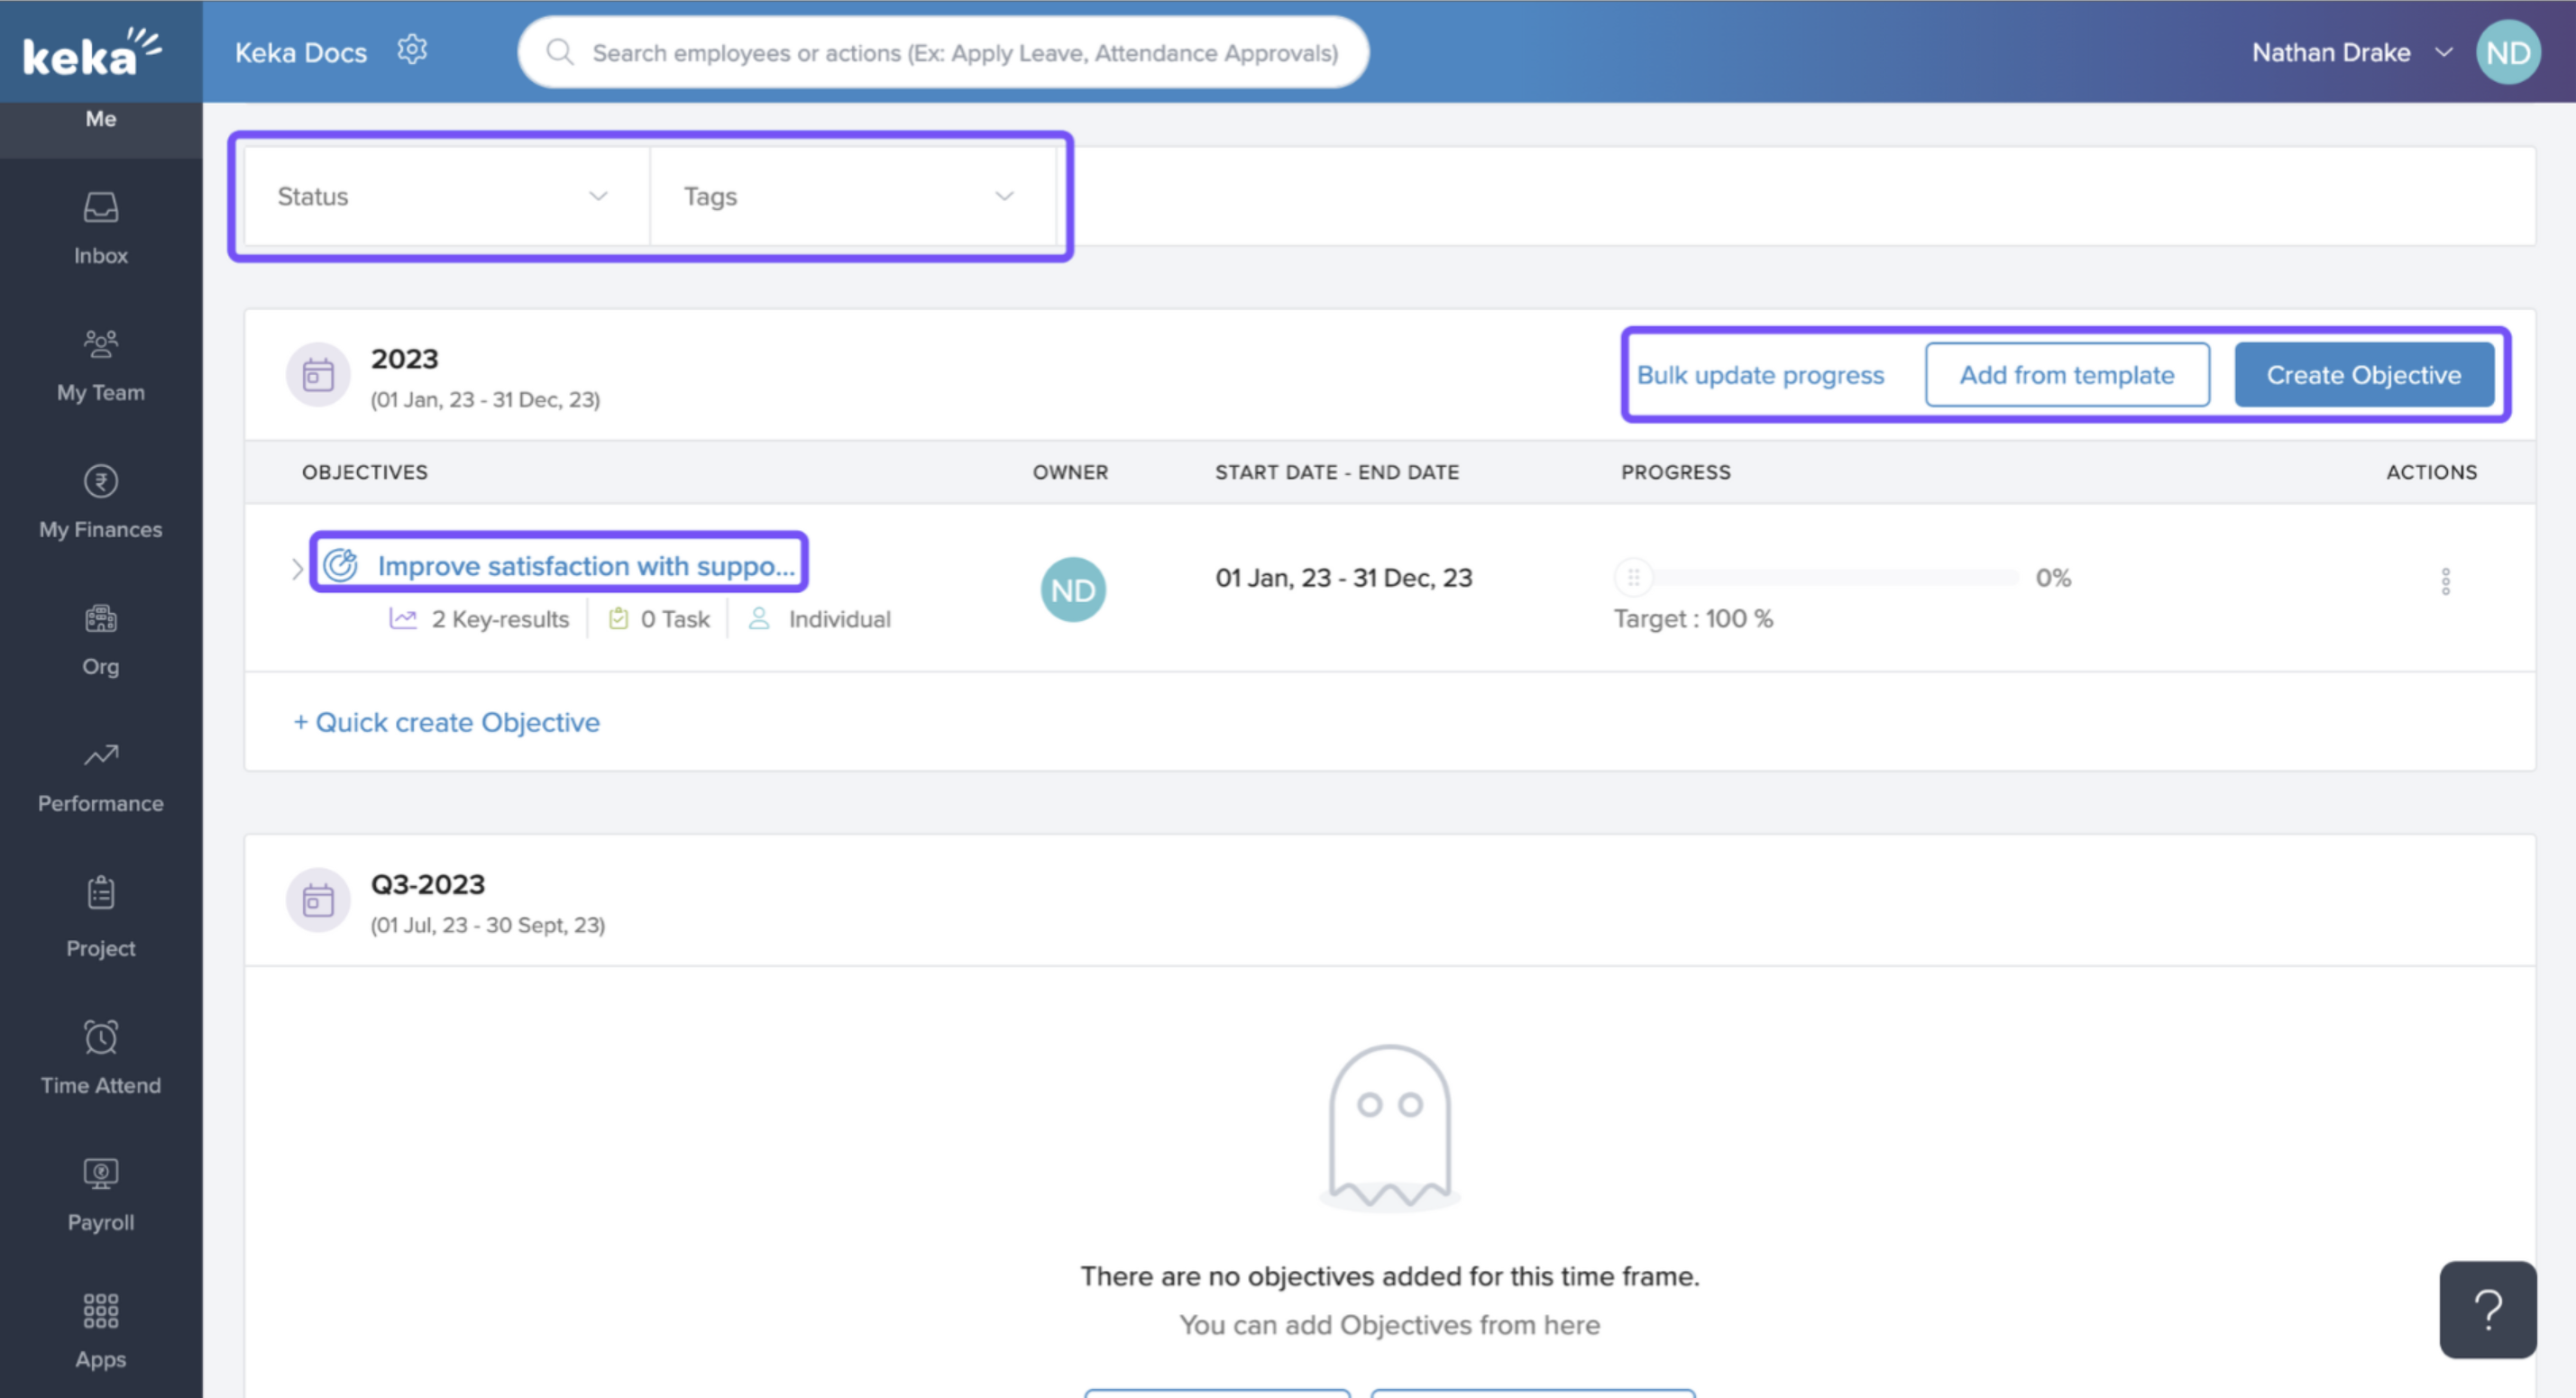Open My Finances from the sidebar
Viewport: 2576px width, 1398px height.
tap(100, 500)
